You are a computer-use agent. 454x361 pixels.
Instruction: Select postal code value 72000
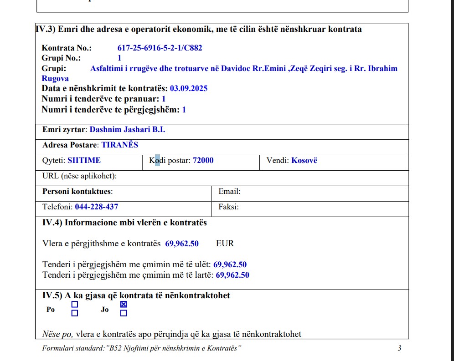click(203, 161)
